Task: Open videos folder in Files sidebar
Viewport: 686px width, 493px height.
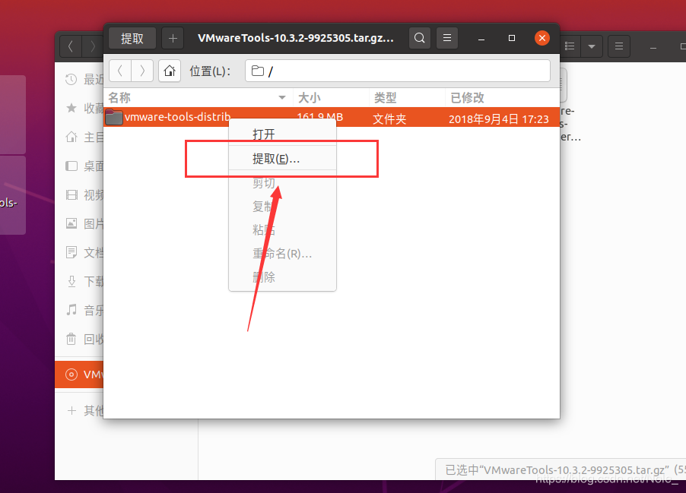Action: 80,195
